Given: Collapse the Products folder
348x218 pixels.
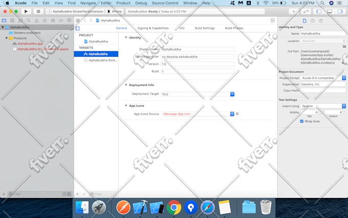Looking at the screenshot, I should pos(7,38).
